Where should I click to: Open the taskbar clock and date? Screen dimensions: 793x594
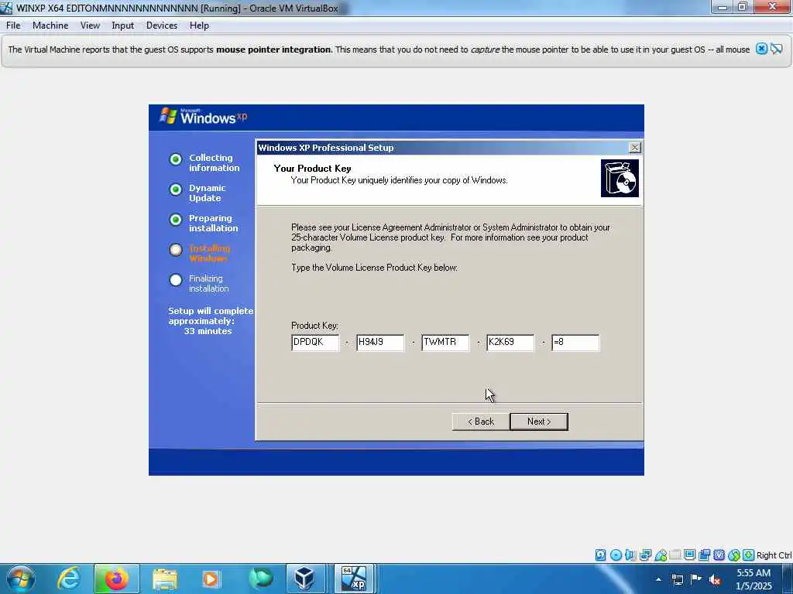point(754,579)
